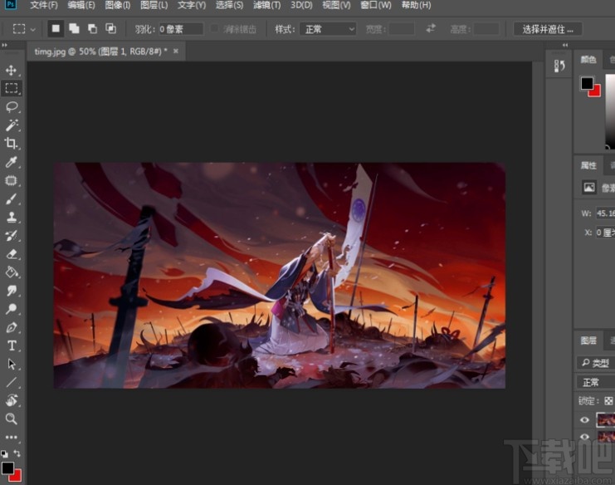Toggle the anti-alias checkbox
This screenshot has height=485, width=615.
(214, 28)
